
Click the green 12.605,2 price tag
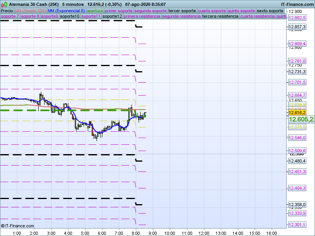(301, 120)
